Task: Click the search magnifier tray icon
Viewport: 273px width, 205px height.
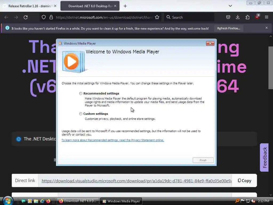Action: (x=237, y=201)
